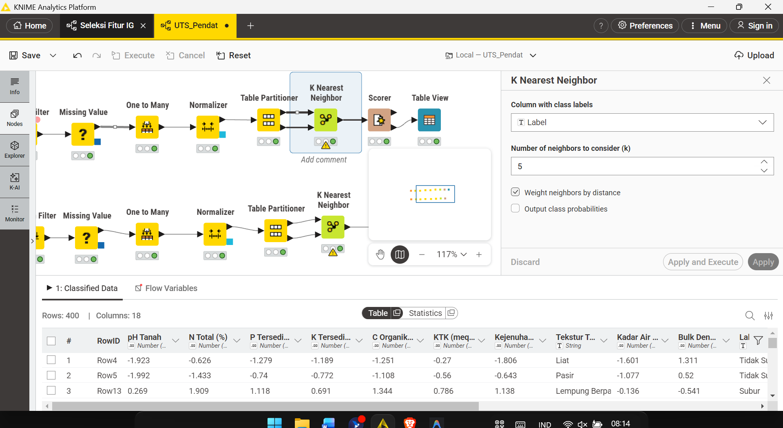Open the Flow Variables tab
783x428 pixels.
click(166, 288)
